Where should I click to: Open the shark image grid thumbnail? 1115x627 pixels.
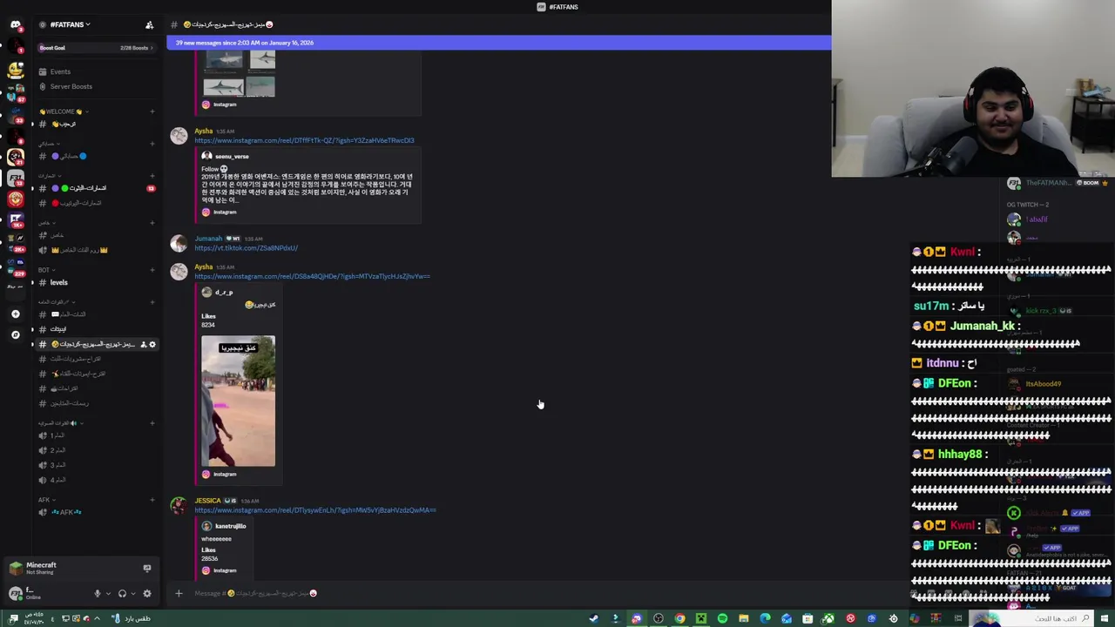click(x=239, y=73)
